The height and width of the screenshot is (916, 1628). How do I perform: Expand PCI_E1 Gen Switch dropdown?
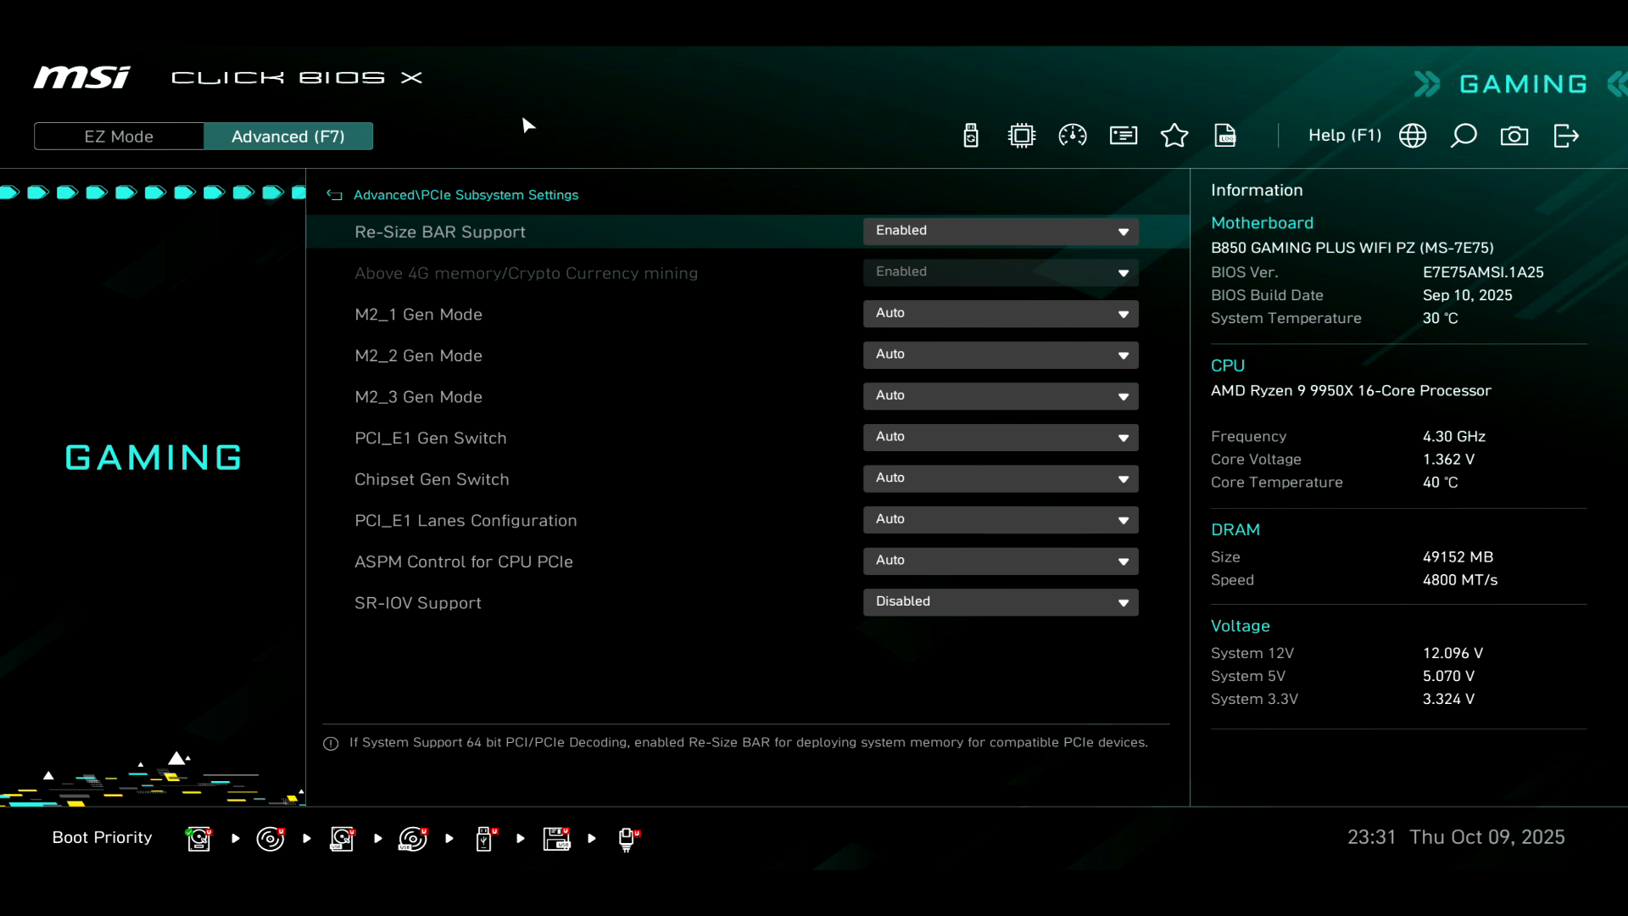[x=1001, y=438]
